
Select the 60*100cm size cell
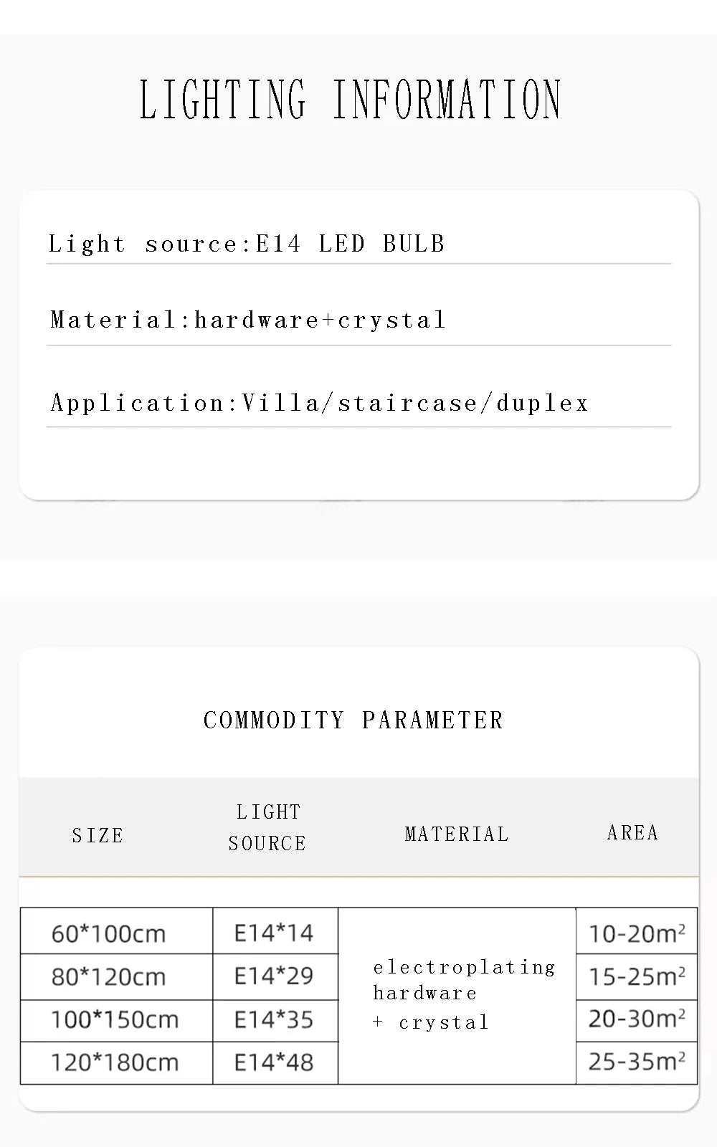[x=116, y=931]
